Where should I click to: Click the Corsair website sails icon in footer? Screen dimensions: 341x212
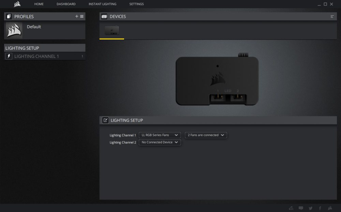coord(330,208)
